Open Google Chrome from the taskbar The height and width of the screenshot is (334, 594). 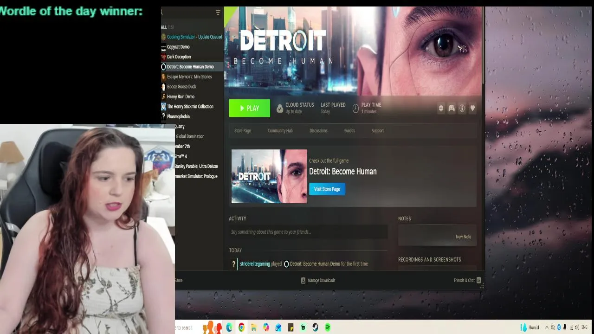(x=241, y=328)
